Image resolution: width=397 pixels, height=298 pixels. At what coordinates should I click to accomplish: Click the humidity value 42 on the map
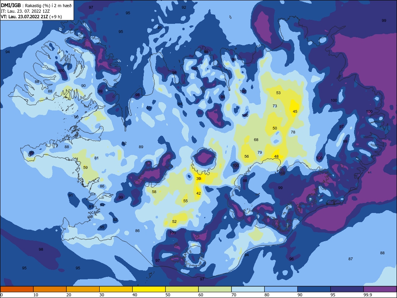(x=198, y=194)
